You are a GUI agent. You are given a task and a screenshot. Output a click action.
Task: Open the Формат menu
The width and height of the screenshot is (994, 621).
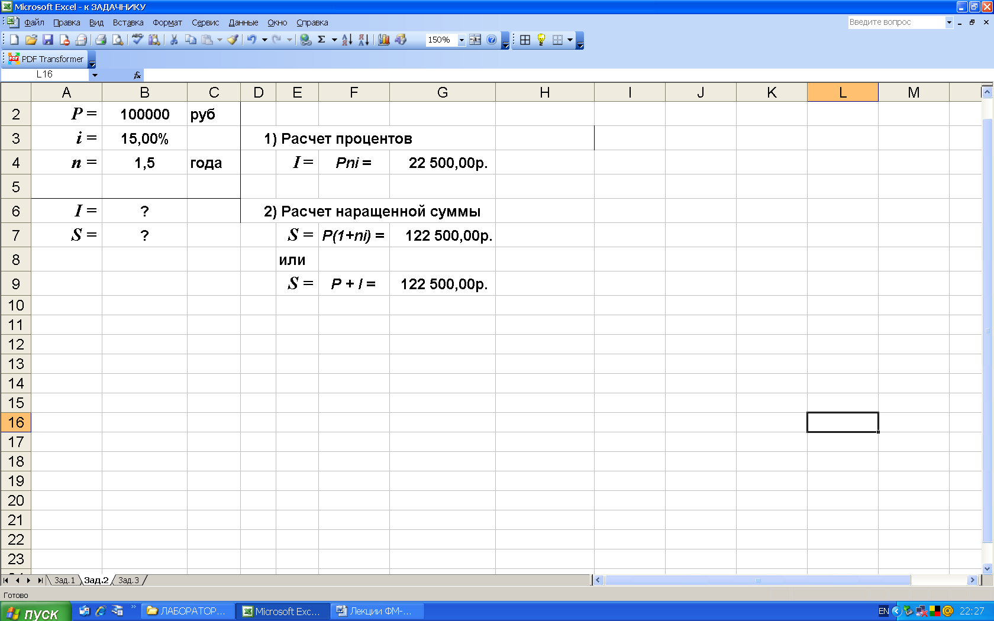167,22
